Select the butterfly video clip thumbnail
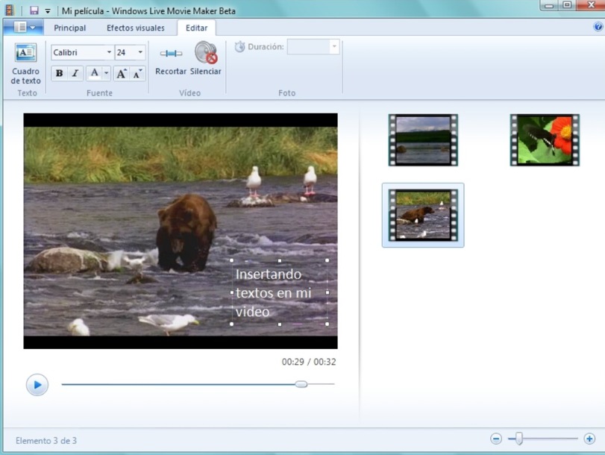The image size is (605, 455). (x=545, y=139)
